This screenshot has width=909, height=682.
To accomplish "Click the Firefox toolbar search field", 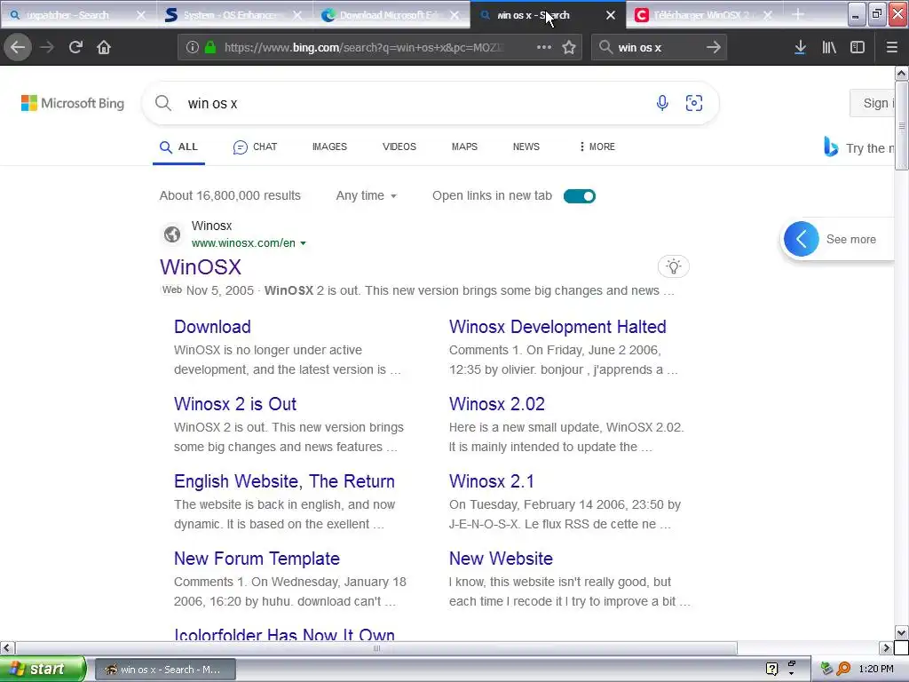I will pos(659,47).
